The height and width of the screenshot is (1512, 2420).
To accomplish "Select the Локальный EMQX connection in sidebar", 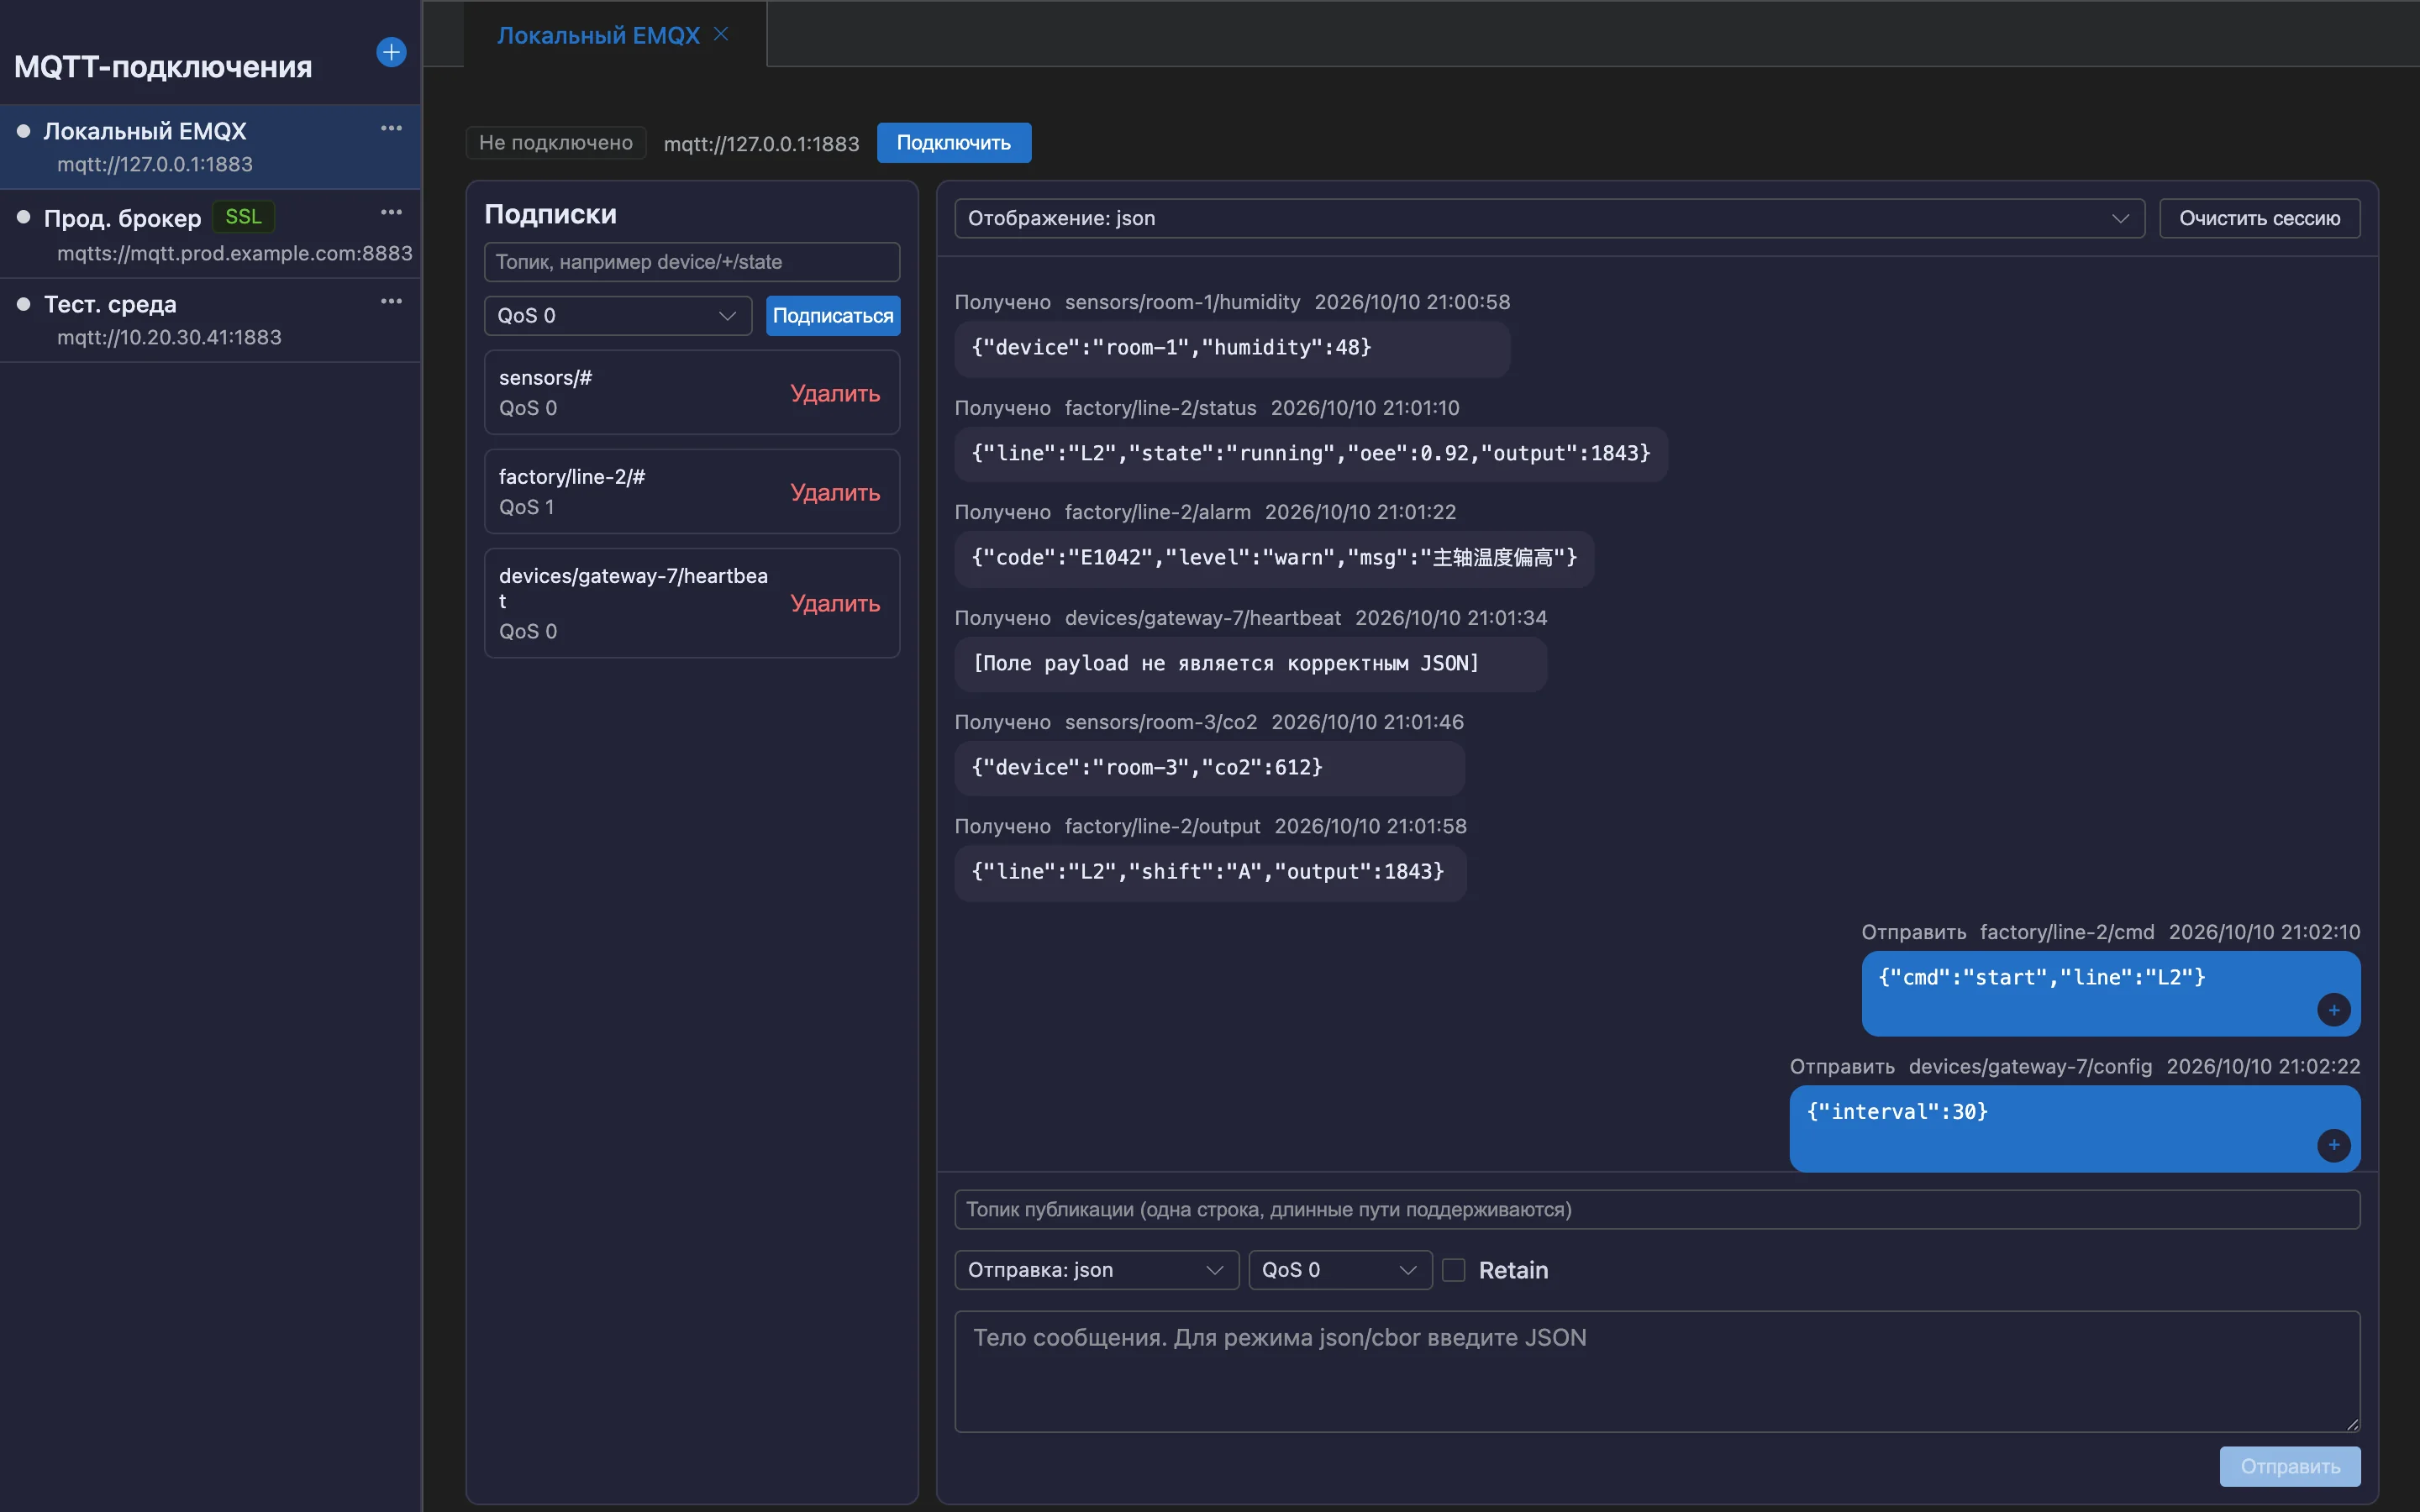I will pyautogui.click(x=210, y=147).
